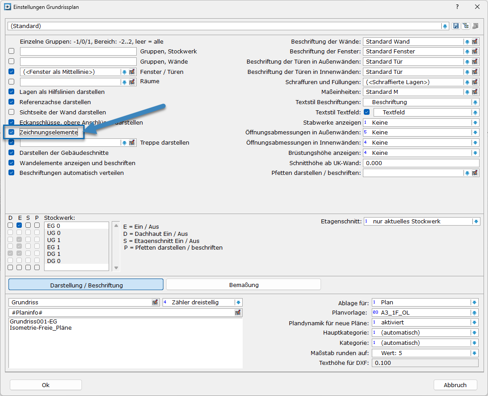Edit the Beschriftung der Wände settings icon
The image size is (488, 396).
475,42
